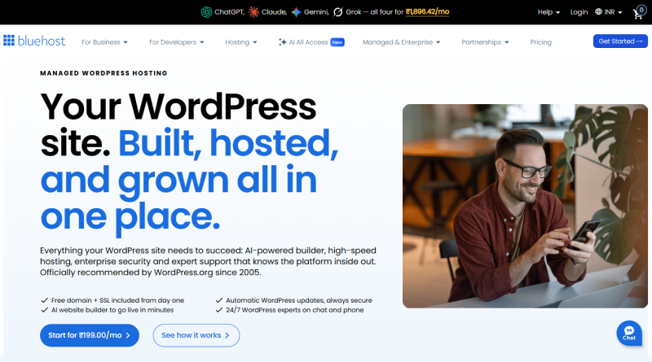Image resolution: width=652 pixels, height=362 pixels.
Task: Click the ChatGPT logo icon in banner
Action: point(206,12)
